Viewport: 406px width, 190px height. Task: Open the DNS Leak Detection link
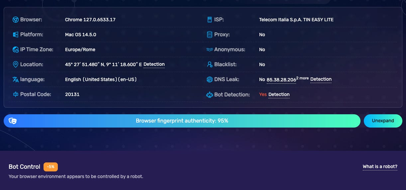(321, 79)
